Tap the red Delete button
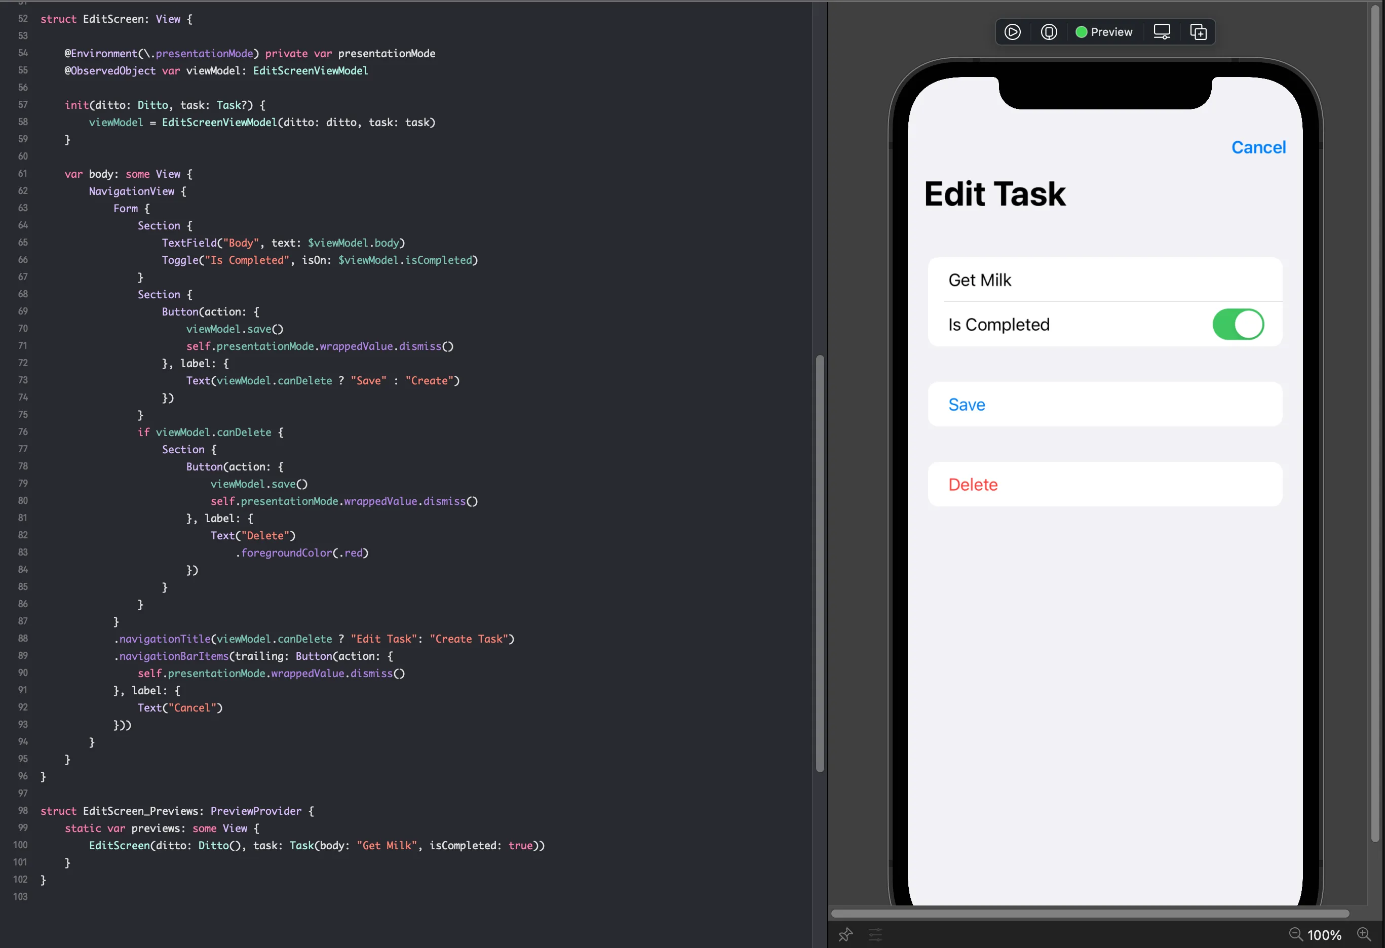The height and width of the screenshot is (948, 1385). [1104, 484]
